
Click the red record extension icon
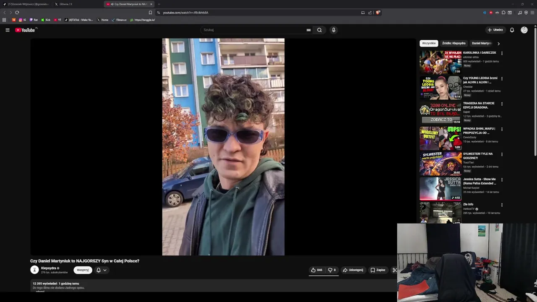(x=491, y=13)
